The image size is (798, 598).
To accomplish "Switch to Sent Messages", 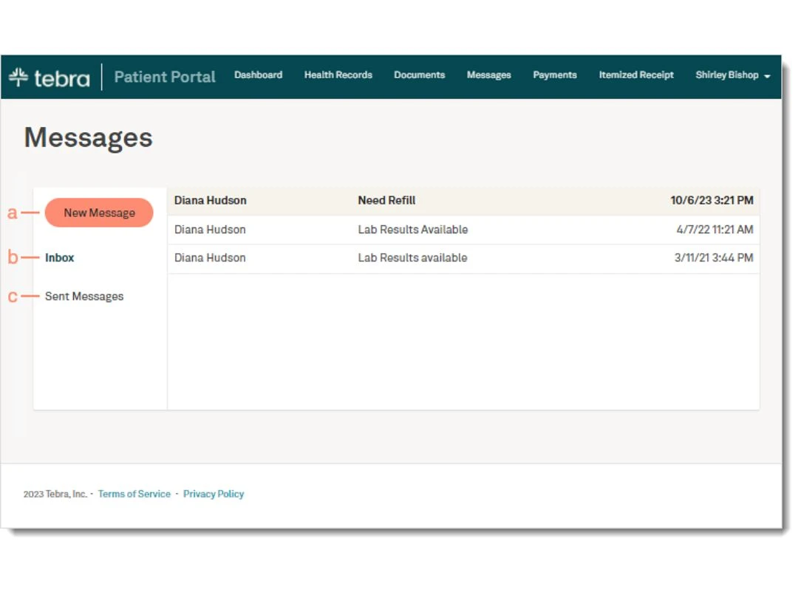I will point(84,296).
